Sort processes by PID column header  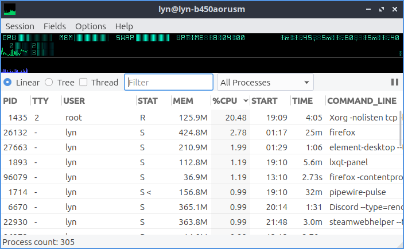pyautogui.click(x=10, y=101)
